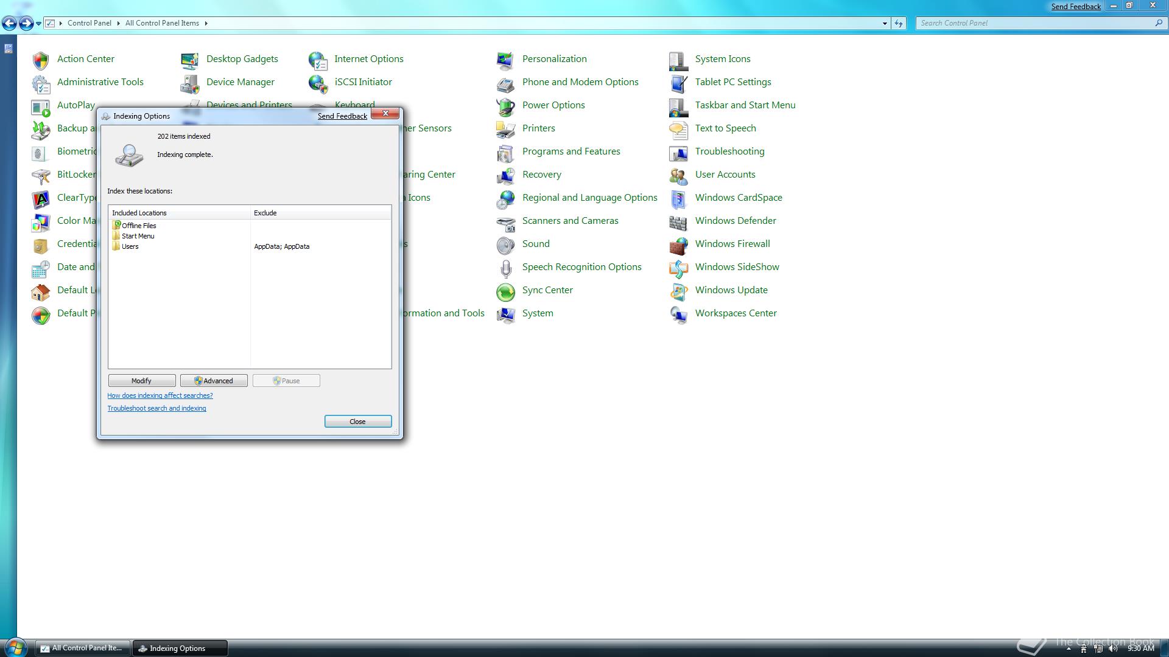Open the Recovery icon
1169x657 pixels.
coord(505,175)
